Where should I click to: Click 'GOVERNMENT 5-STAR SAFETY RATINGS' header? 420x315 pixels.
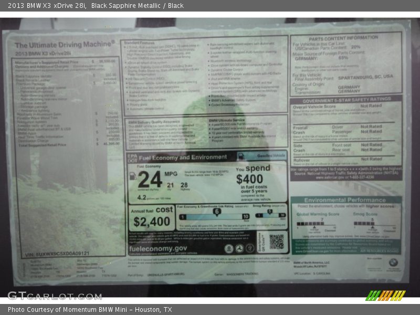click(346, 100)
